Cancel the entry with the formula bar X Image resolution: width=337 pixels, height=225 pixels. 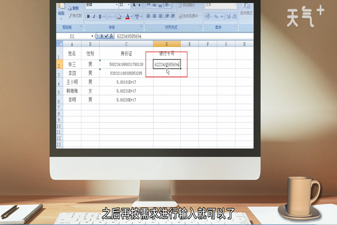pos(102,36)
